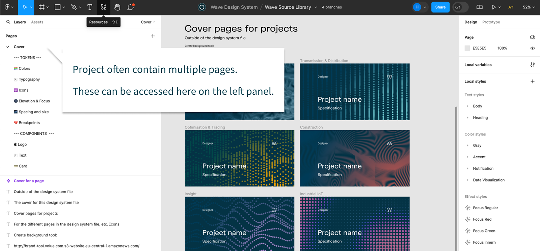Image resolution: width=540 pixels, height=251 pixels.
Task: Open Local variables settings icon
Action: [x=532, y=65]
